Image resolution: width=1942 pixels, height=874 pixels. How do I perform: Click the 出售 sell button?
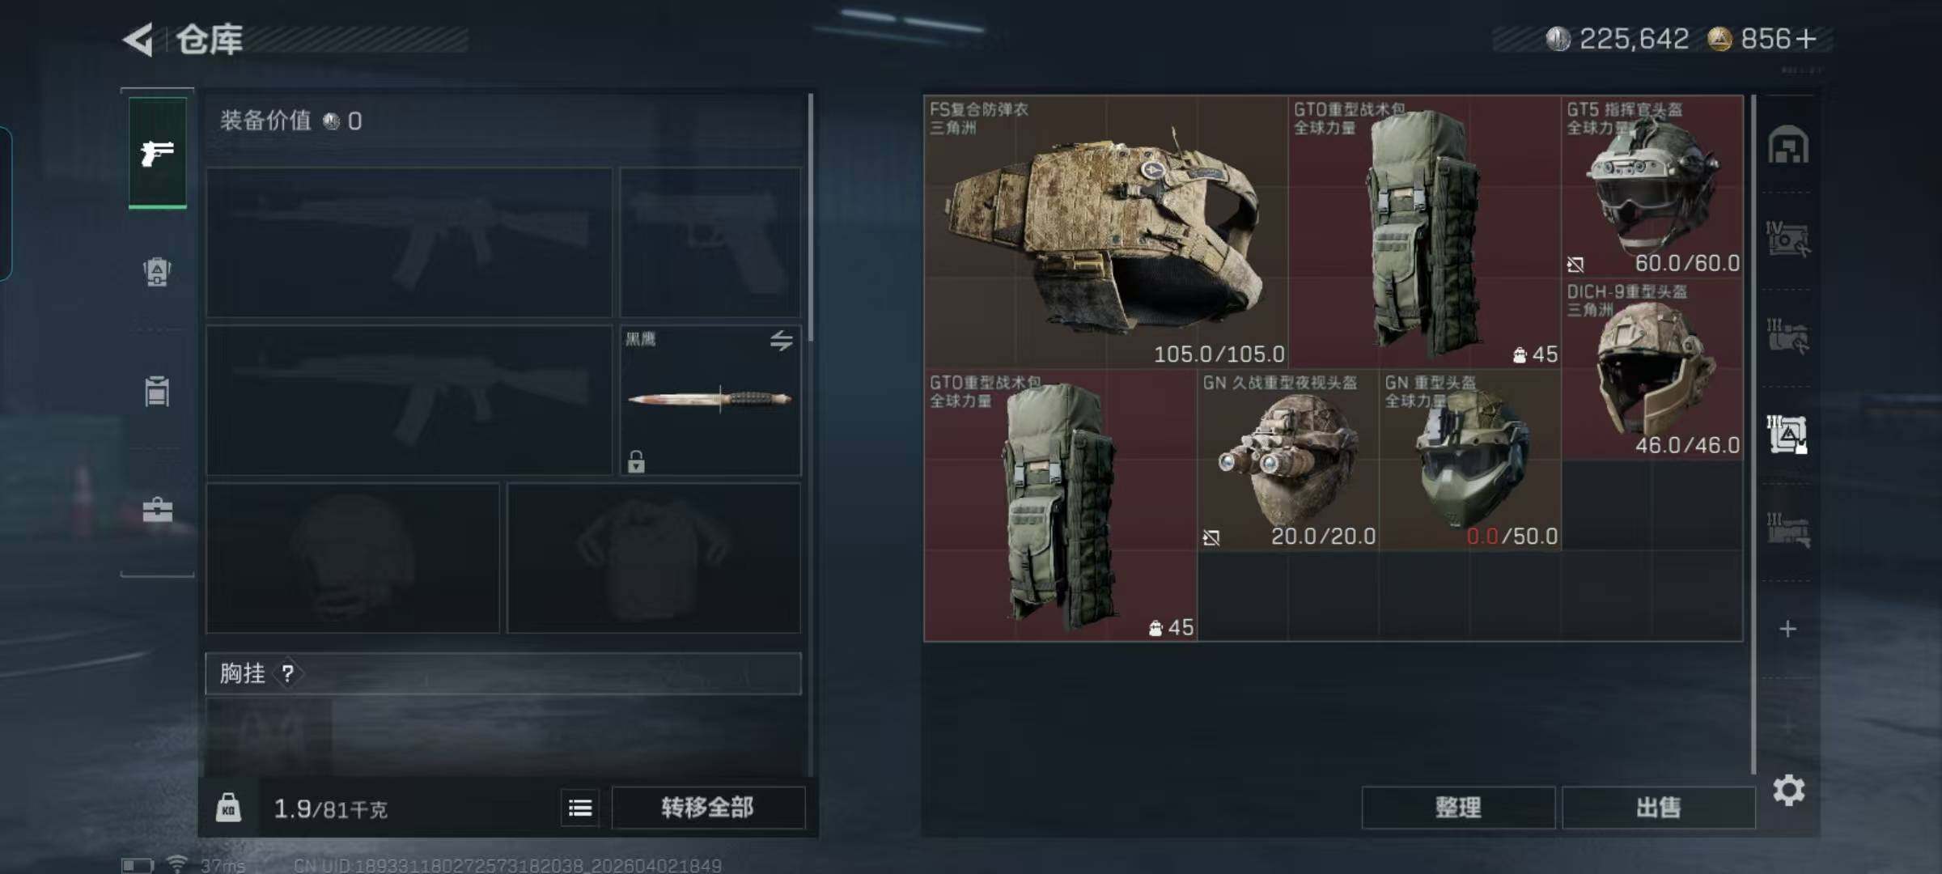coord(1659,808)
